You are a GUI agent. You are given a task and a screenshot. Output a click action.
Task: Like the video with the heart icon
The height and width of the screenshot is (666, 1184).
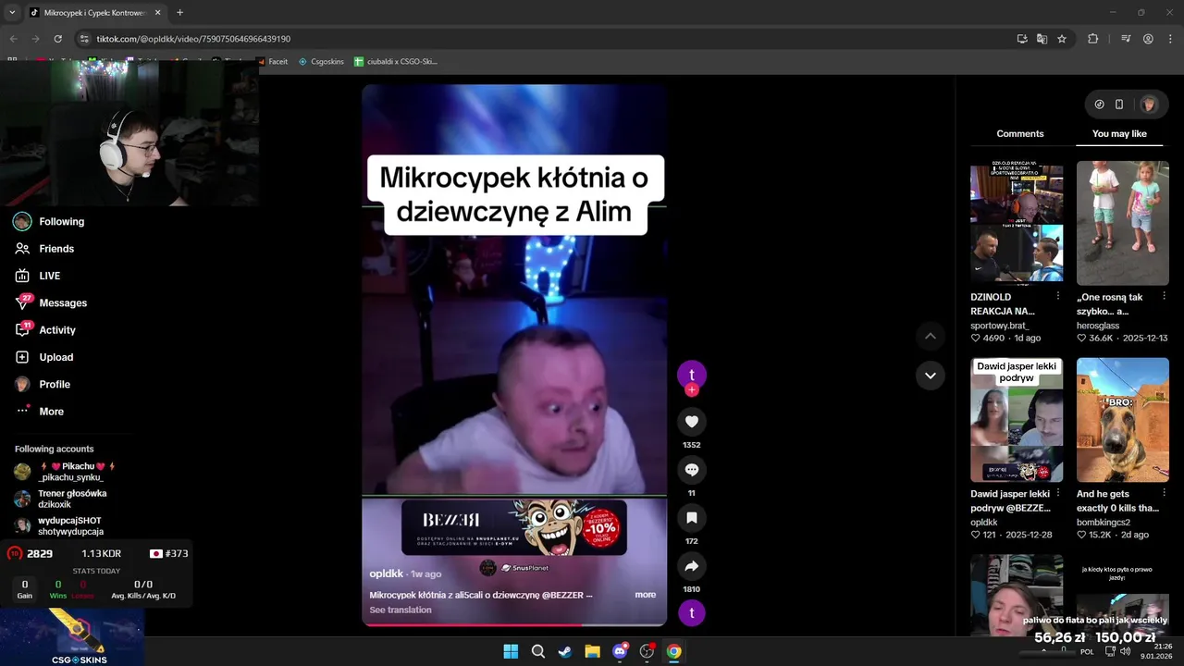(691, 422)
